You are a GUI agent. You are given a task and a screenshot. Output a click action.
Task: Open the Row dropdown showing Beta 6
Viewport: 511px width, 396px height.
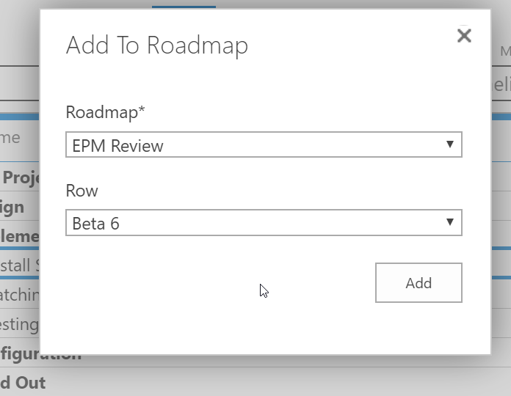click(264, 223)
